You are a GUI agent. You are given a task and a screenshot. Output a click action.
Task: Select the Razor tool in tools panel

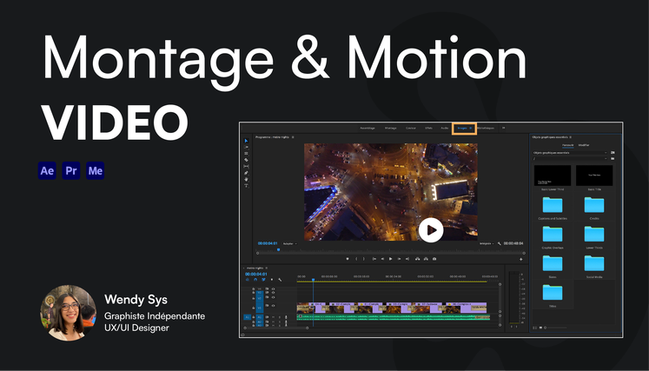(247, 160)
